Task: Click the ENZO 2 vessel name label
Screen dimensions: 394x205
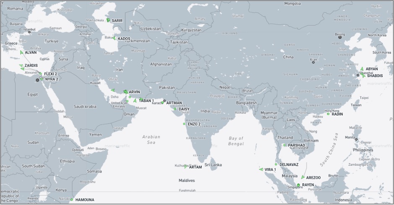Action: pyautogui.click(x=194, y=124)
